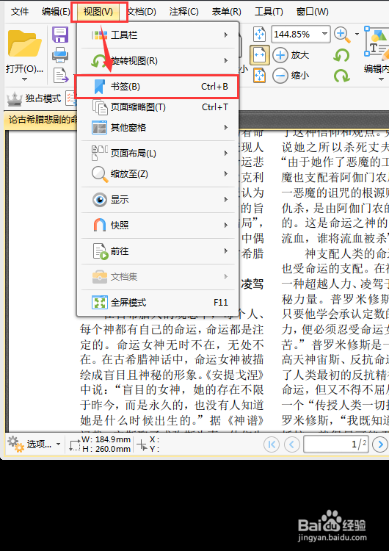Open the 窗口(W) menu

click(x=312, y=12)
